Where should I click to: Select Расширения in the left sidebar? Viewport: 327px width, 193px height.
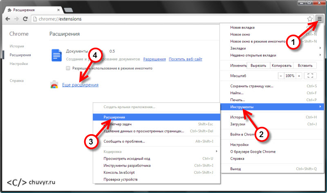(20, 55)
